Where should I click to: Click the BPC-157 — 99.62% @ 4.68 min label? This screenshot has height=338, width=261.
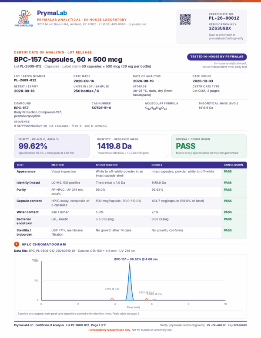136,259
